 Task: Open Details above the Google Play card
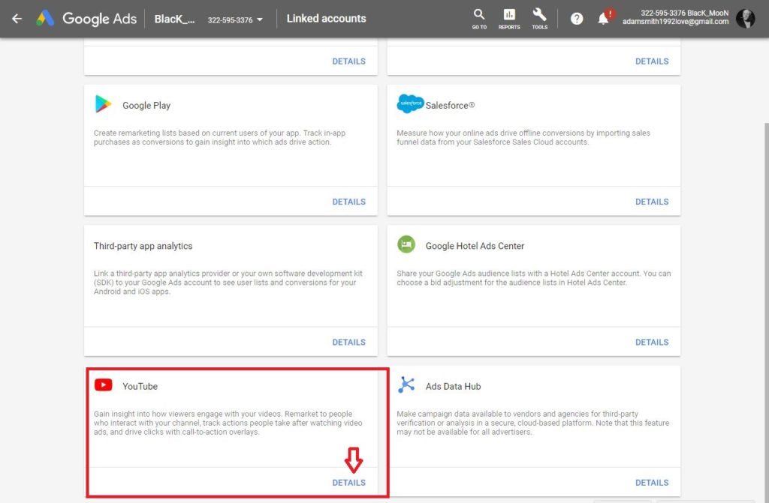click(348, 61)
